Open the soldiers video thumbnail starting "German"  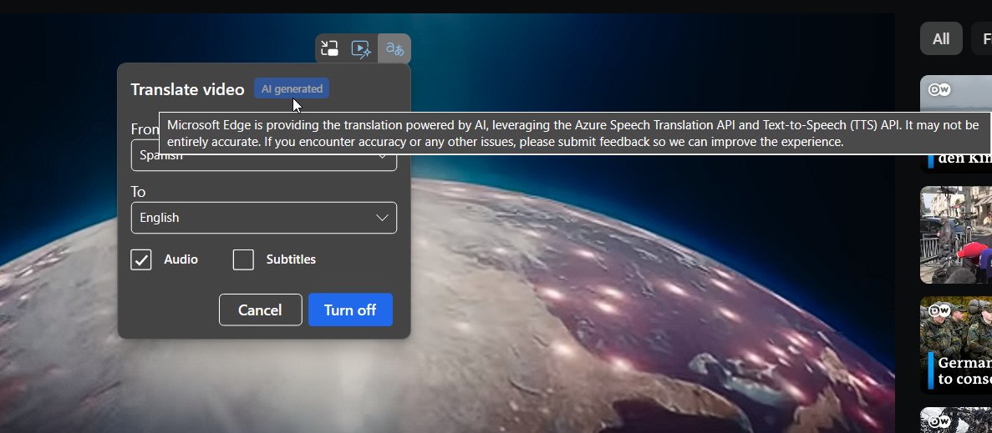956,345
